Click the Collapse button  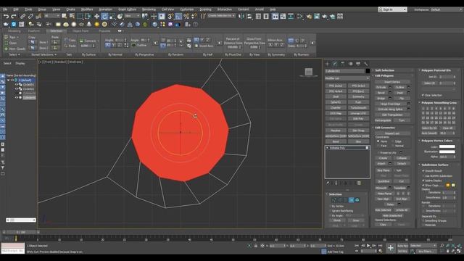click(402, 158)
